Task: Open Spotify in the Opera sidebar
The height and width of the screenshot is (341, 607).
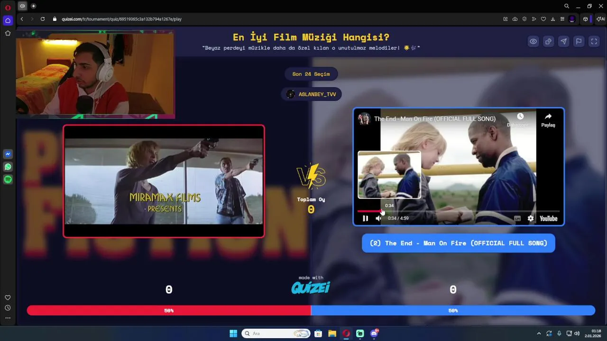Action: pyautogui.click(x=8, y=179)
